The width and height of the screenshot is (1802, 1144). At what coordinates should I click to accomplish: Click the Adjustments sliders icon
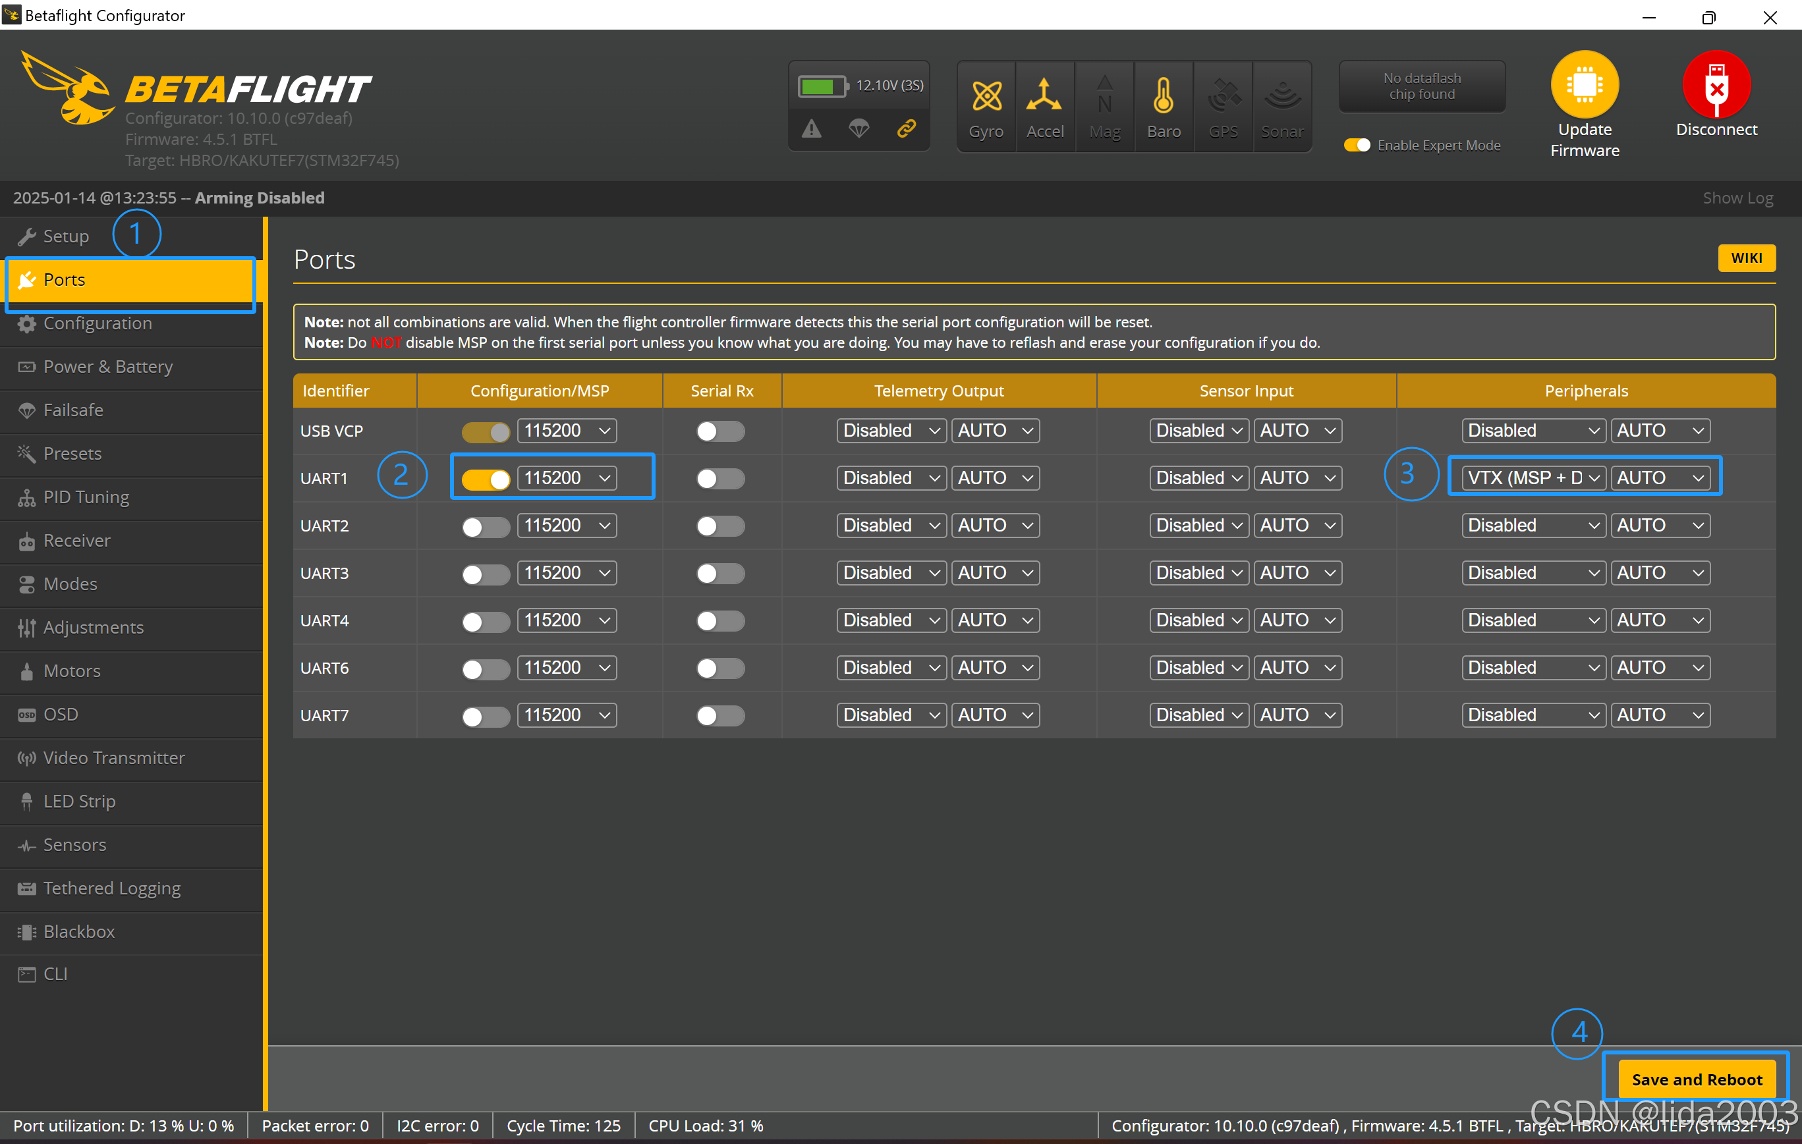[27, 628]
